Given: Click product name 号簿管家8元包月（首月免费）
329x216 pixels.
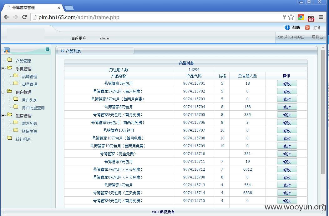Looking at the screenshot, I should (119, 115).
